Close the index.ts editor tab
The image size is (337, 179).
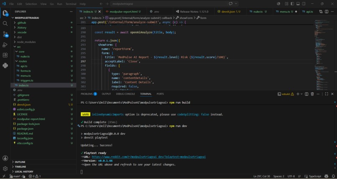(x=100, y=12)
